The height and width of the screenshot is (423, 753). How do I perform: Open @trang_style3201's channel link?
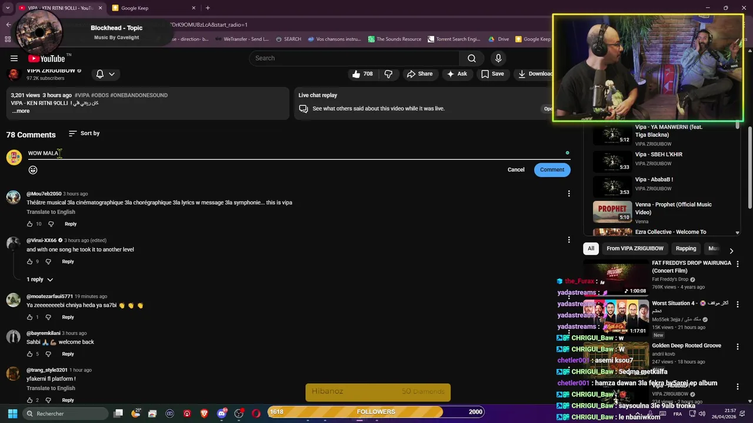click(x=47, y=370)
